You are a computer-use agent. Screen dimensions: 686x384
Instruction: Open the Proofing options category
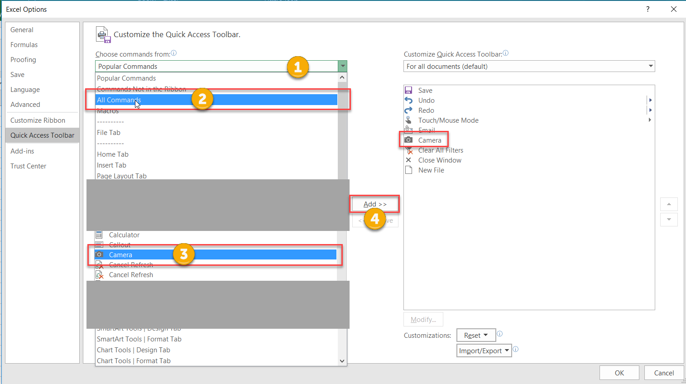[42, 60]
